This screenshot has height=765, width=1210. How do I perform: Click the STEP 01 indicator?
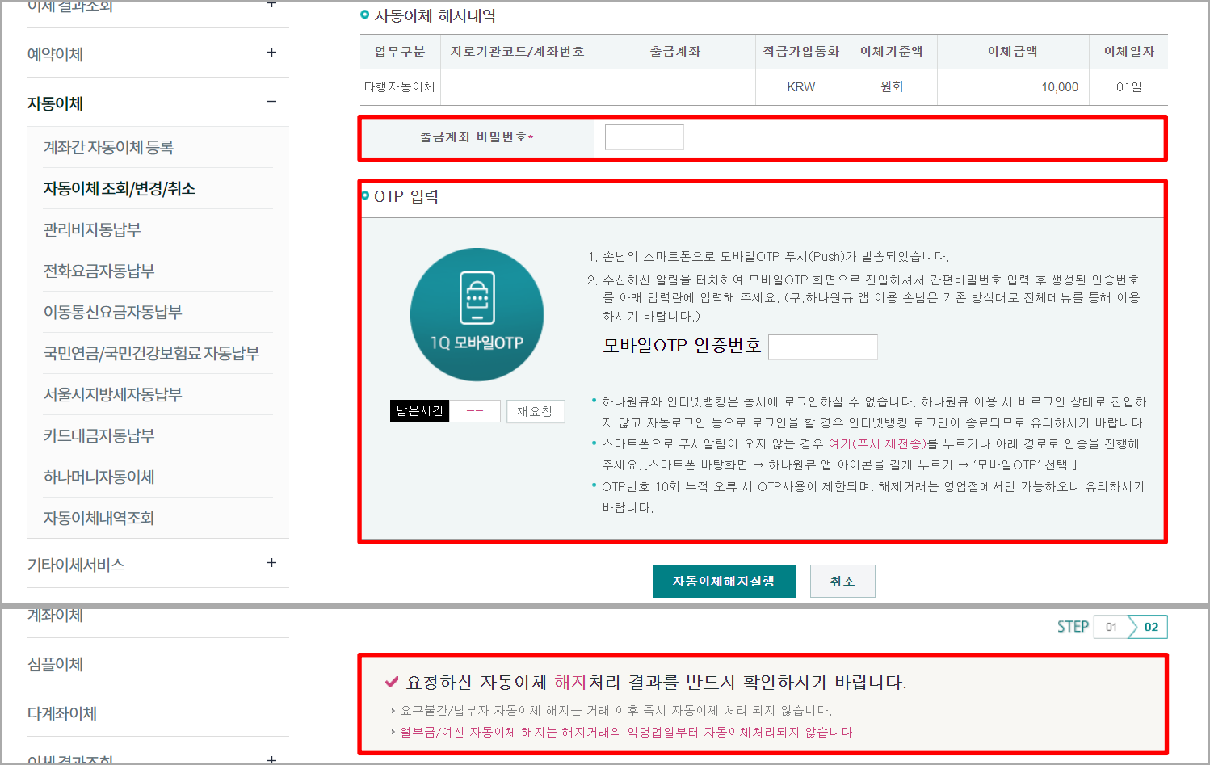[x=1111, y=626]
